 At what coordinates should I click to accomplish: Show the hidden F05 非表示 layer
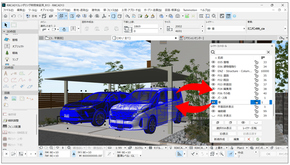tap(213, 116)
